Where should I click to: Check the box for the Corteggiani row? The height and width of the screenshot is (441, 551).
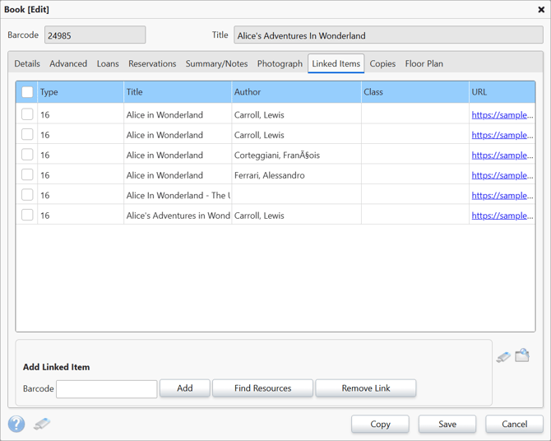click(27, 155)
